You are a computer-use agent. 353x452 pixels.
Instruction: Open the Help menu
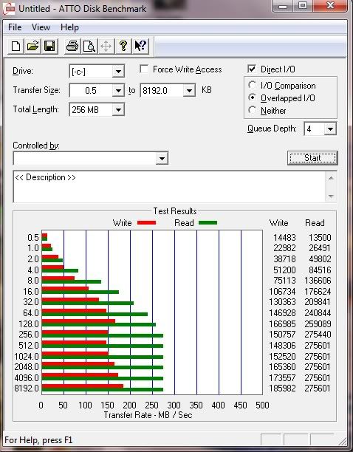69,27
